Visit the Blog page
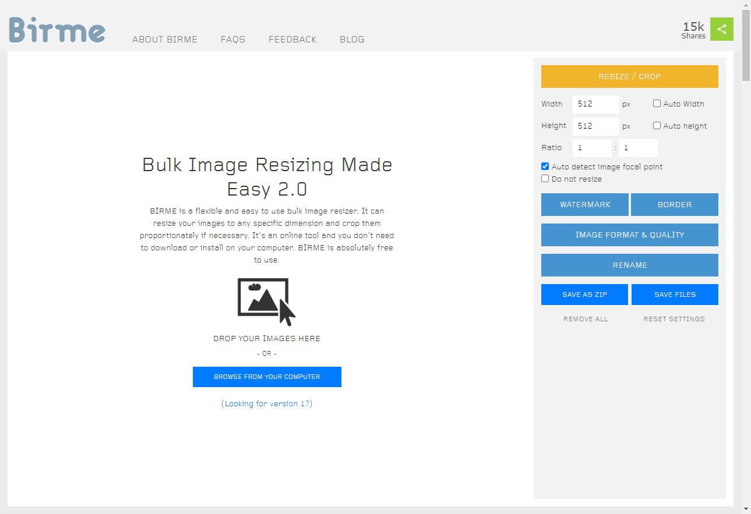This screenshot has height=514, width=751. tap(352, 40)
